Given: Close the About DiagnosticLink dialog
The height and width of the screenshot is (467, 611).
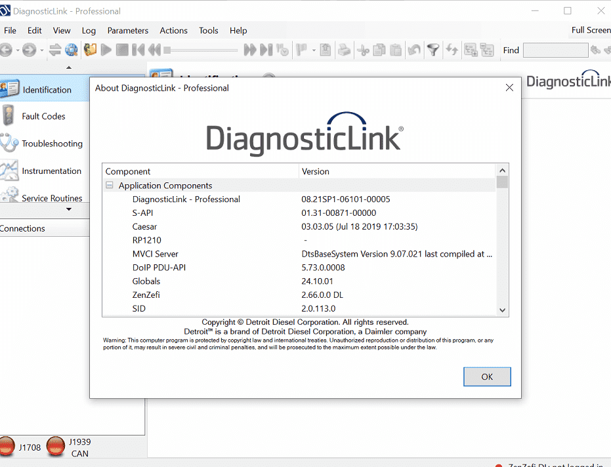Looking at the screenshot, I should pyautogui.click(x=509, y=88).
